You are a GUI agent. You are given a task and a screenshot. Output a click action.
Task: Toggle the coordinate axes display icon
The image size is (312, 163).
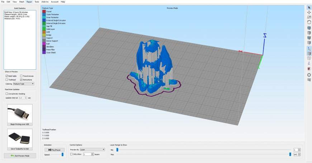tap(309, 48)
